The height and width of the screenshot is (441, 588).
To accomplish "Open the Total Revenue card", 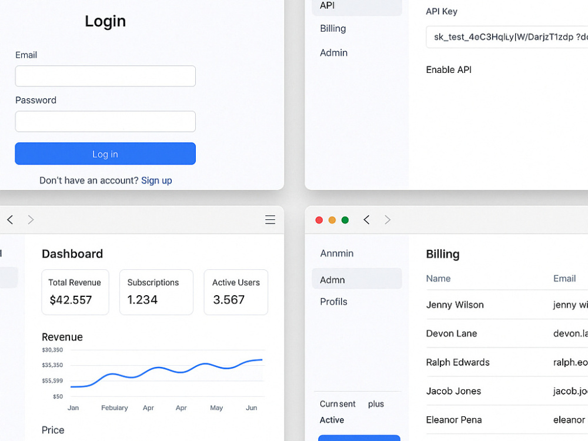I will (x=75, y=292).
